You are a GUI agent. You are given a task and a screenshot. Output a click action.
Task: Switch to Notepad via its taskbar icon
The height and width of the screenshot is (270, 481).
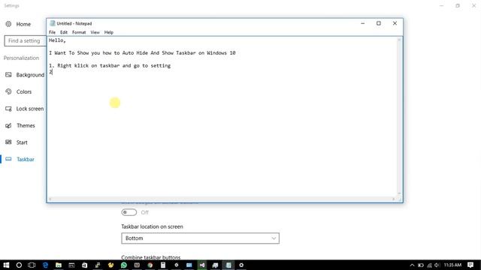pos(228,265)
